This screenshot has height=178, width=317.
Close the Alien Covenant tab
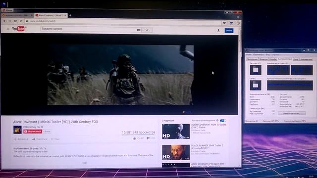(65, 15)
